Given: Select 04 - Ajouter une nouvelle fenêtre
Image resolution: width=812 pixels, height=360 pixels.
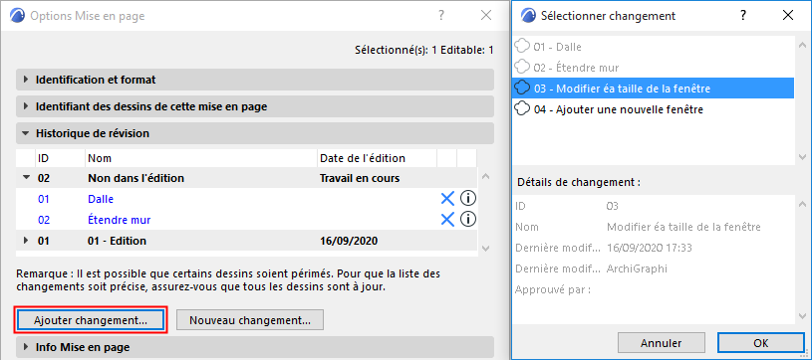Looking at the screenshot, I should (x=653, y=109).
